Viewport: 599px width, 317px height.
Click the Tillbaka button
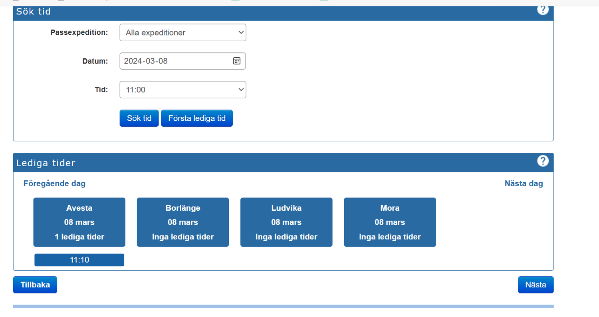[35, 285]
